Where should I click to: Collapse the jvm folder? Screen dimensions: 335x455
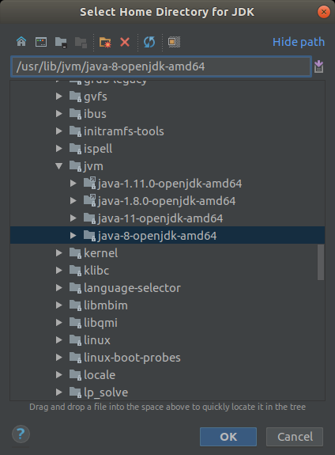pyautogui.click(x=58, y=166)
